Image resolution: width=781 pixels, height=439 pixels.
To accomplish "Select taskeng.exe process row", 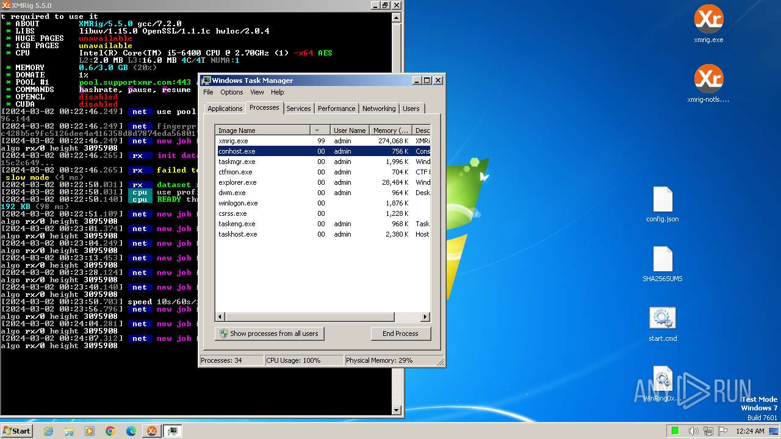I will coord(323,224).
